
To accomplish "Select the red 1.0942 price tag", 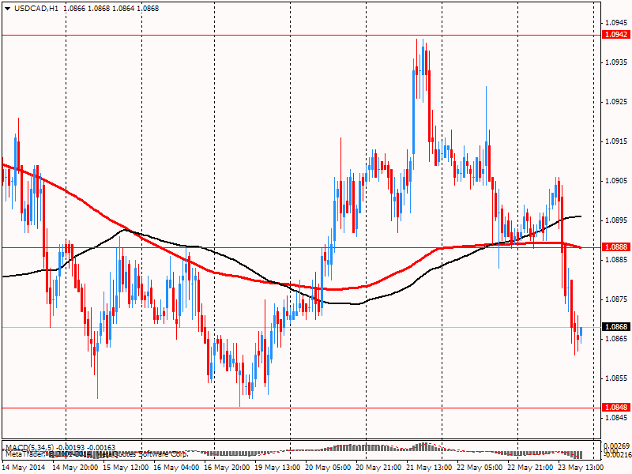I will point(615,35).
